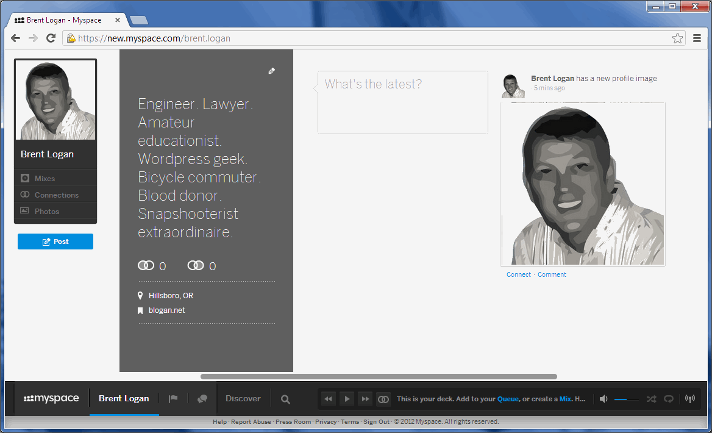This screenshot has width=712, height=433.
Task: Click the myspace logo
Action: coord(51,398)
